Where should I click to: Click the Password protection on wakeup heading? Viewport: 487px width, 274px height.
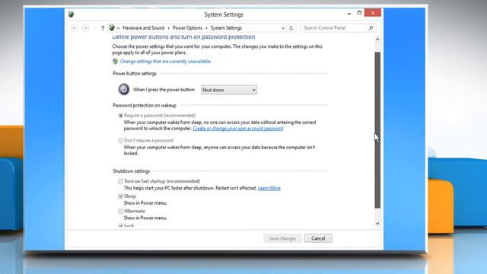145,106
